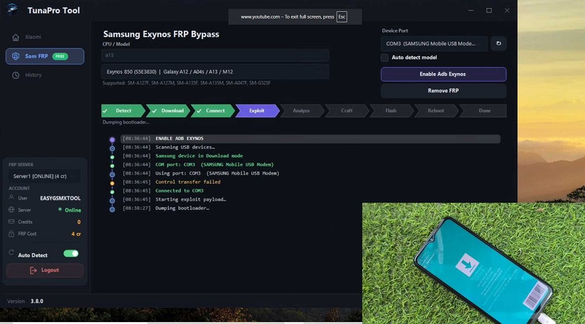Click the 'Connected to COM3' log line
The height and width of the screenshot is (324, 585).
click(179, 191)
